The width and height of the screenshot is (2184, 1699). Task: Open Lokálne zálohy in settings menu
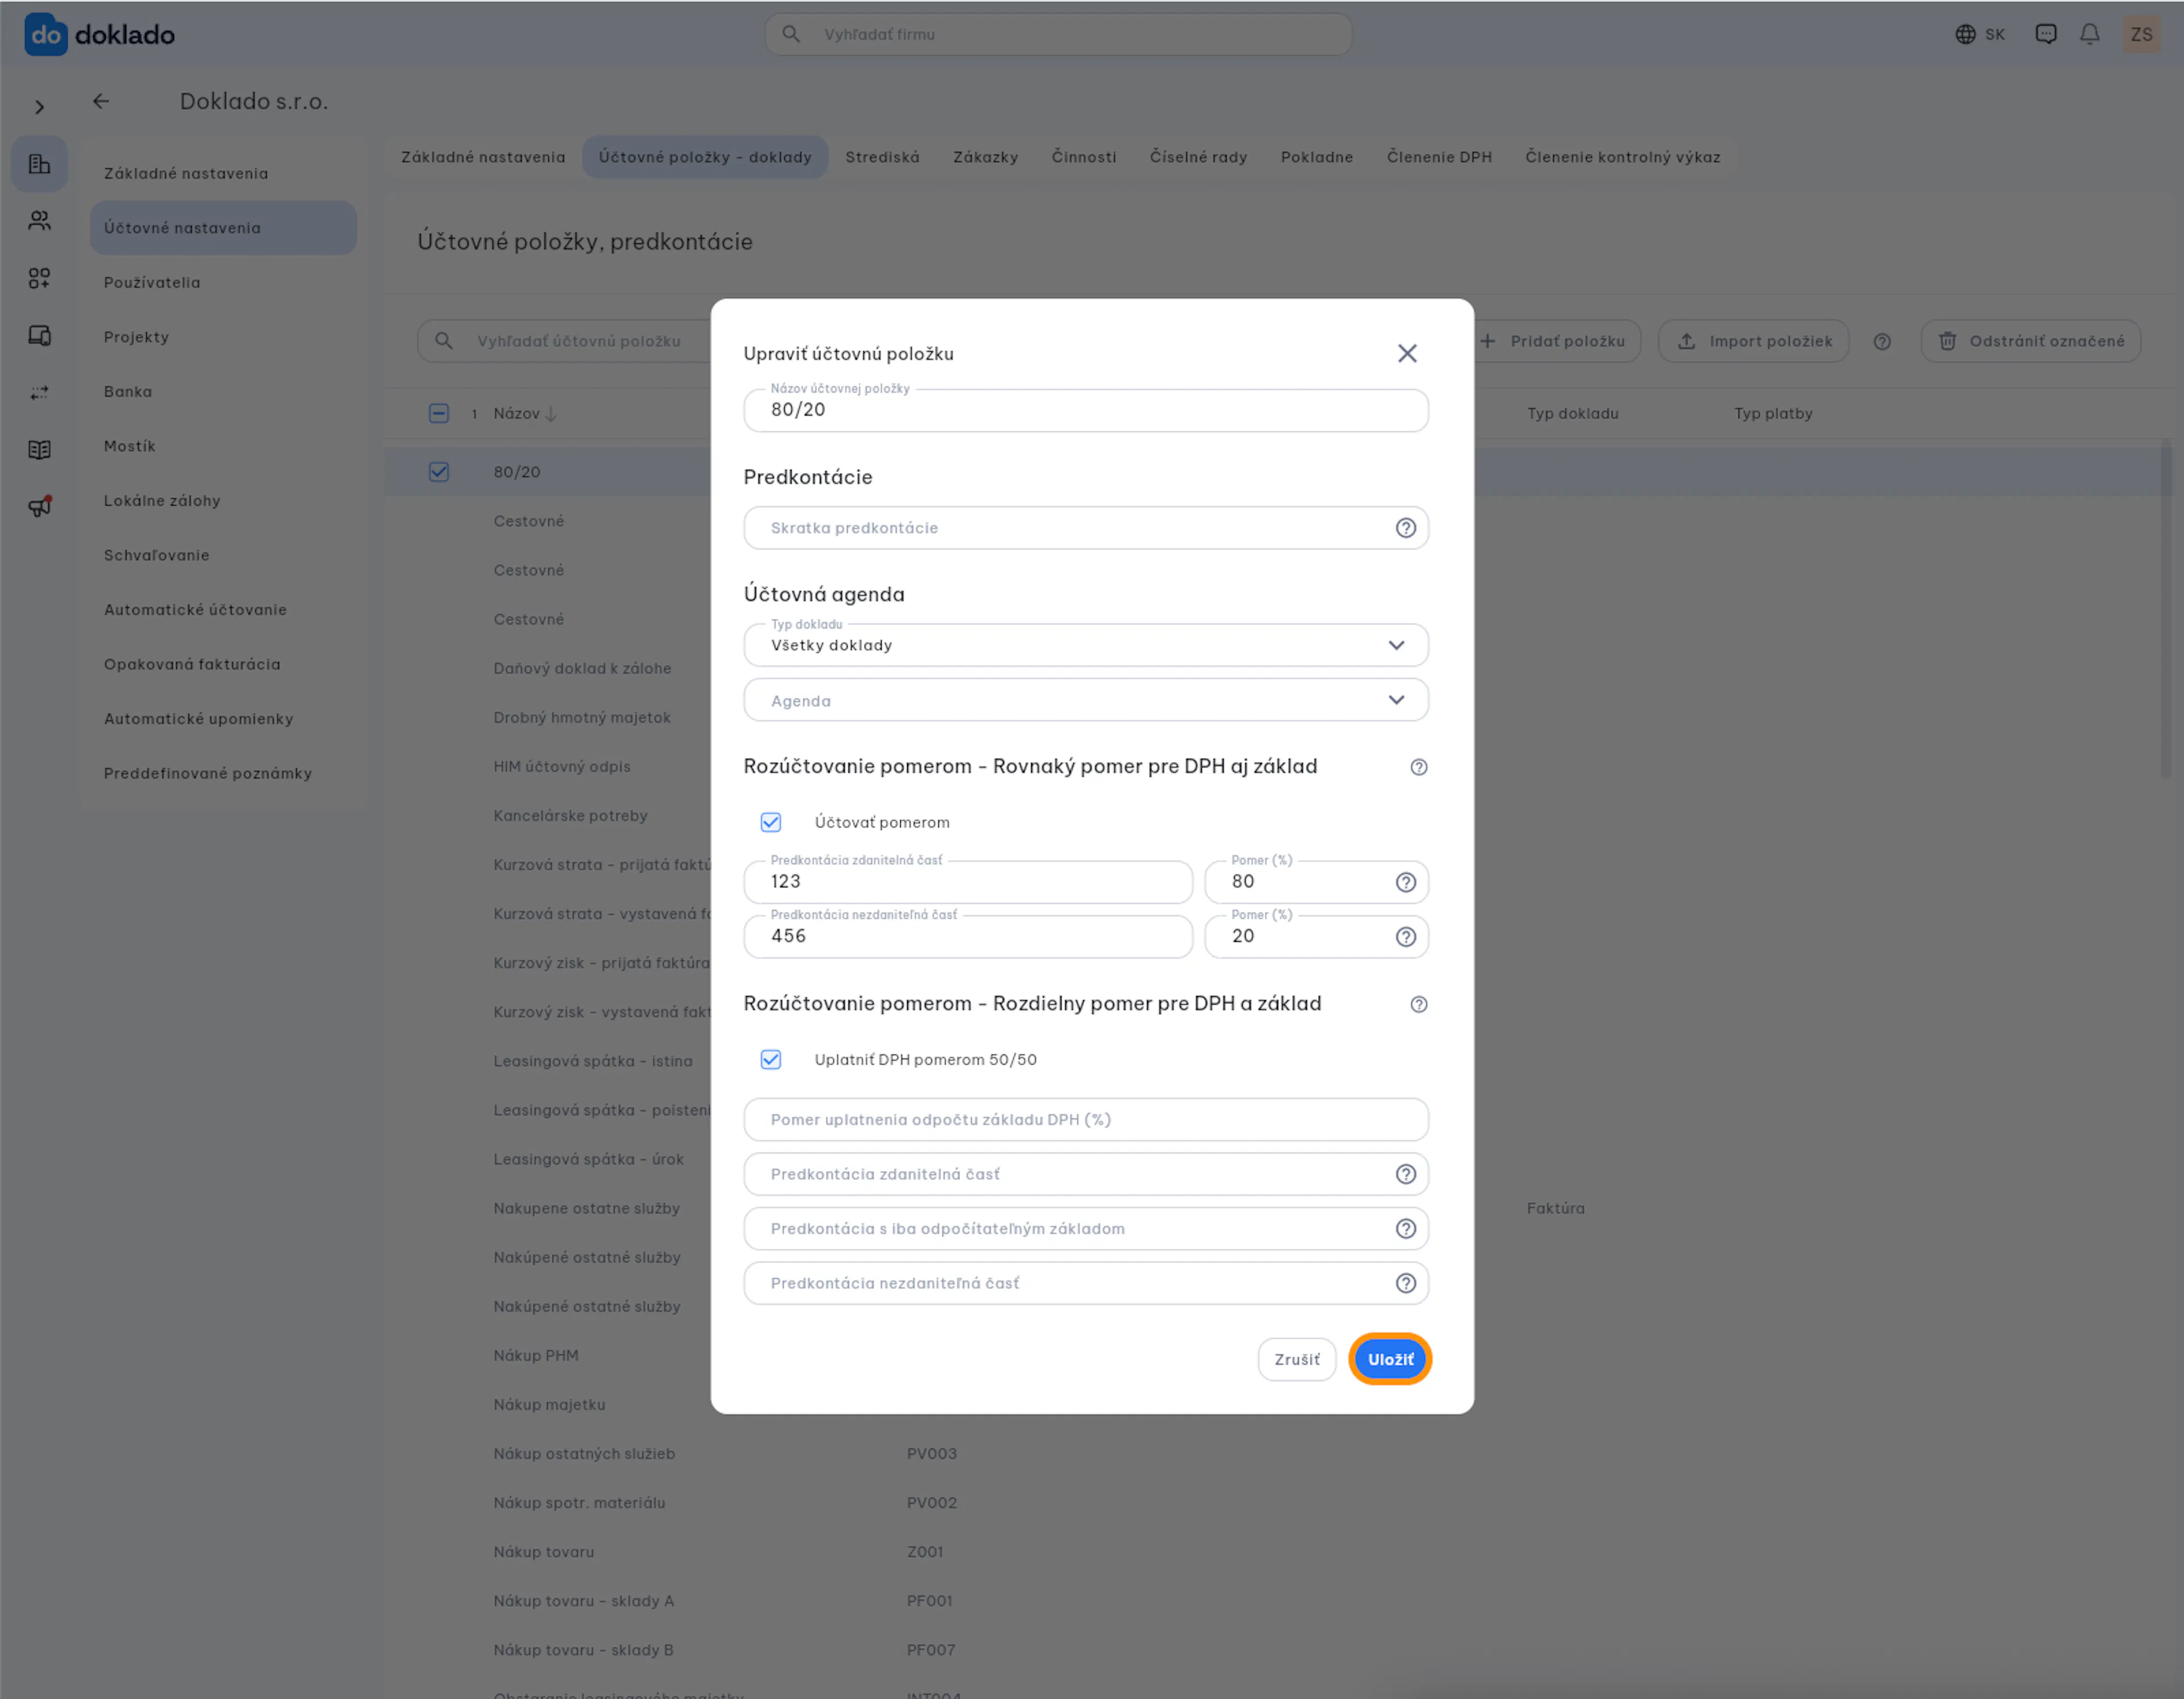(223, 501)
